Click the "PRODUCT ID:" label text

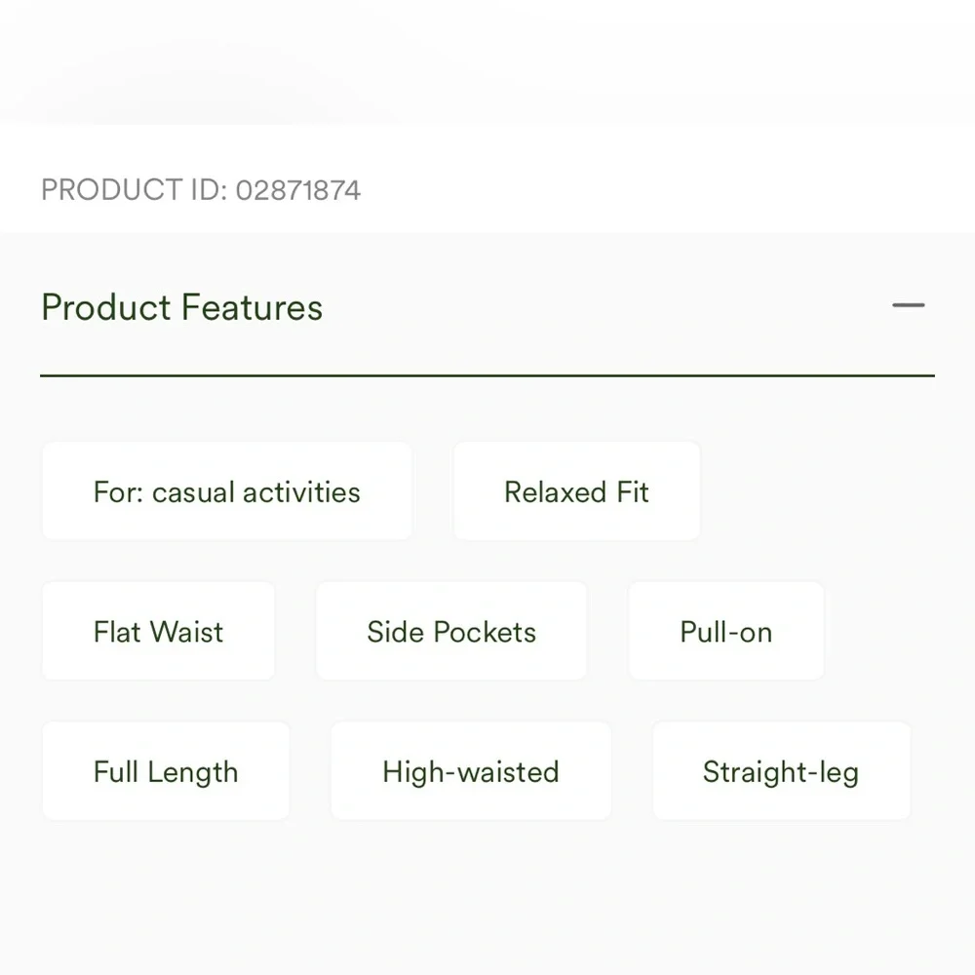pos(134,190)
